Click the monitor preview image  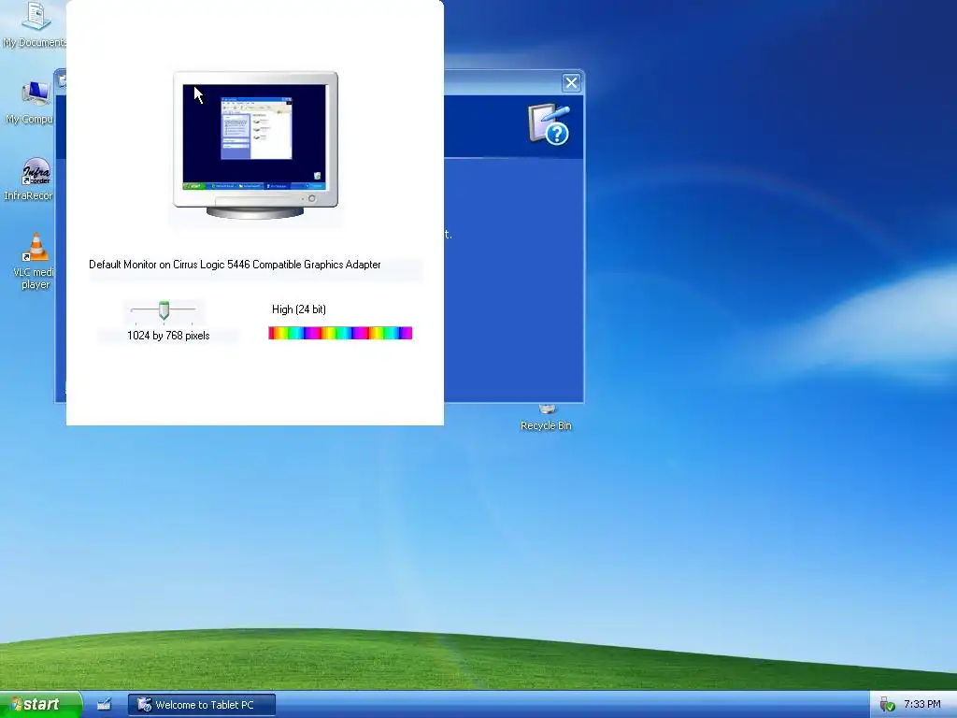click(256, 145)
